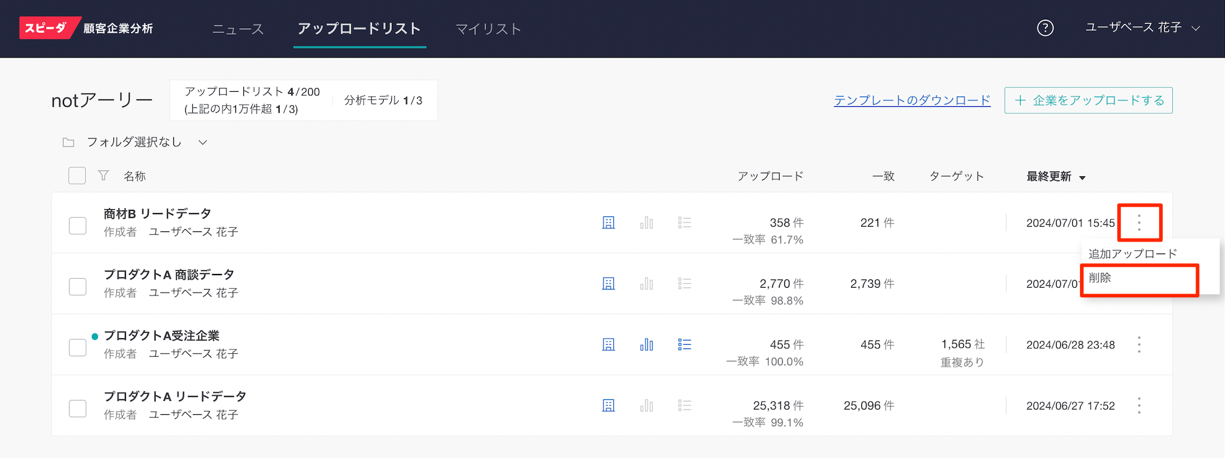The height and width of the screenshot is (458, 1225).
Task: Click the filter funnel icon beside 名称
Action: (x=104, y=176)
